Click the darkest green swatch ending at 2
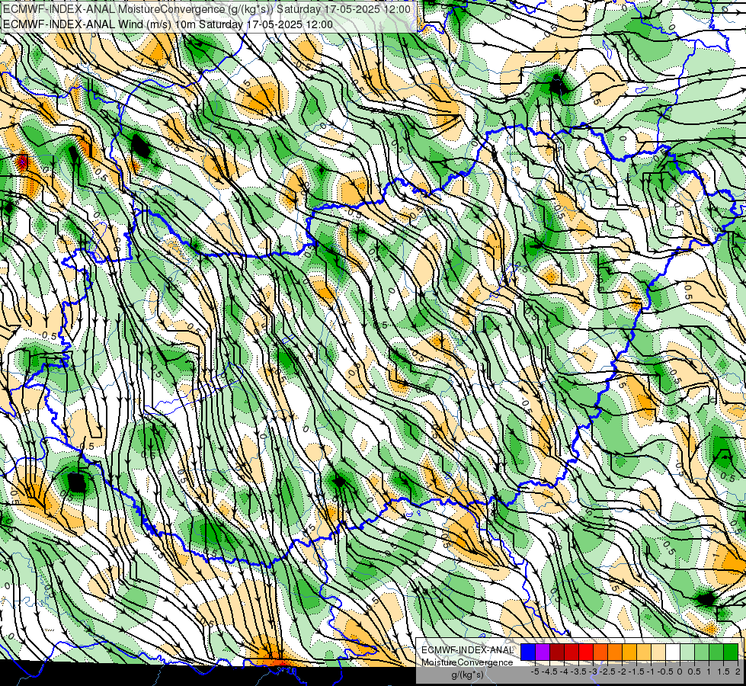The width and height of the screenshot is (746, 686). point(731,652)
